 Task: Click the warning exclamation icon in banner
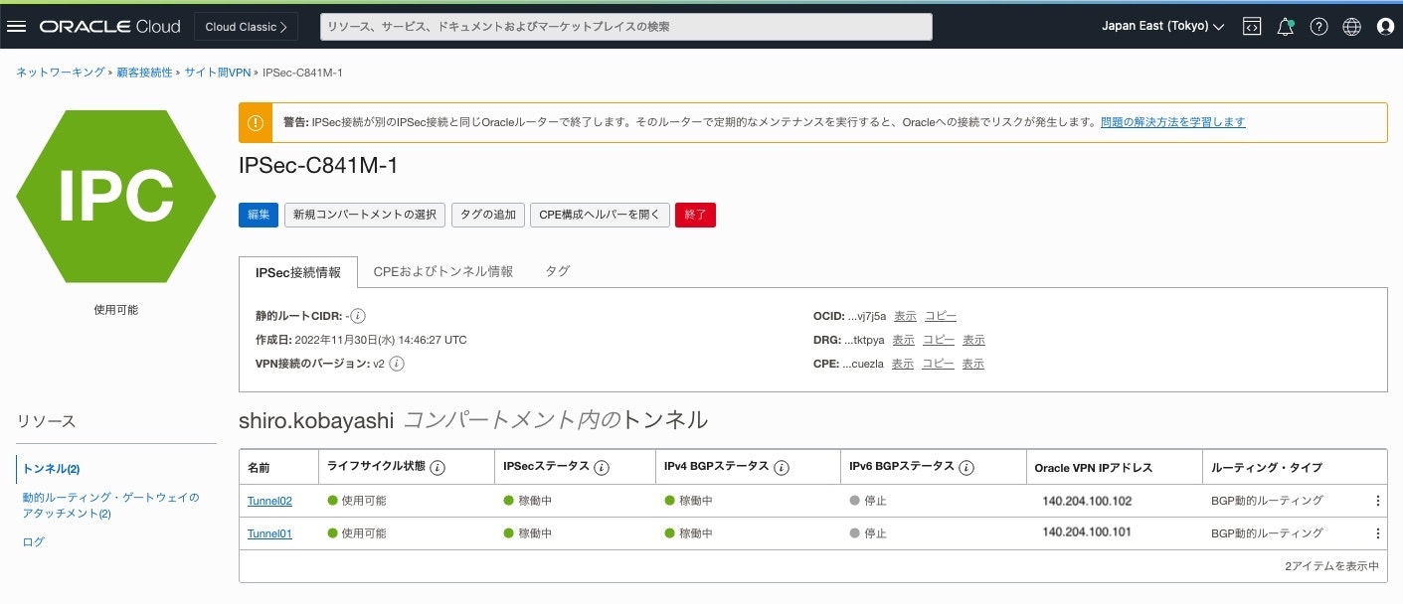[256, 123]
